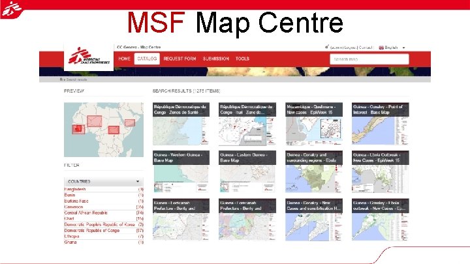Click the FILTER heading text
470x264 pixels.
(72, 165)
